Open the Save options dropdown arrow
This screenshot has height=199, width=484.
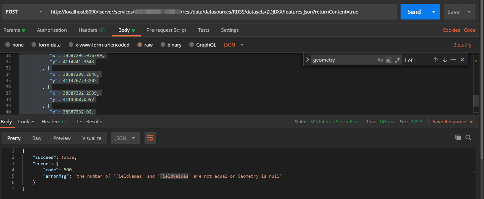469,12
